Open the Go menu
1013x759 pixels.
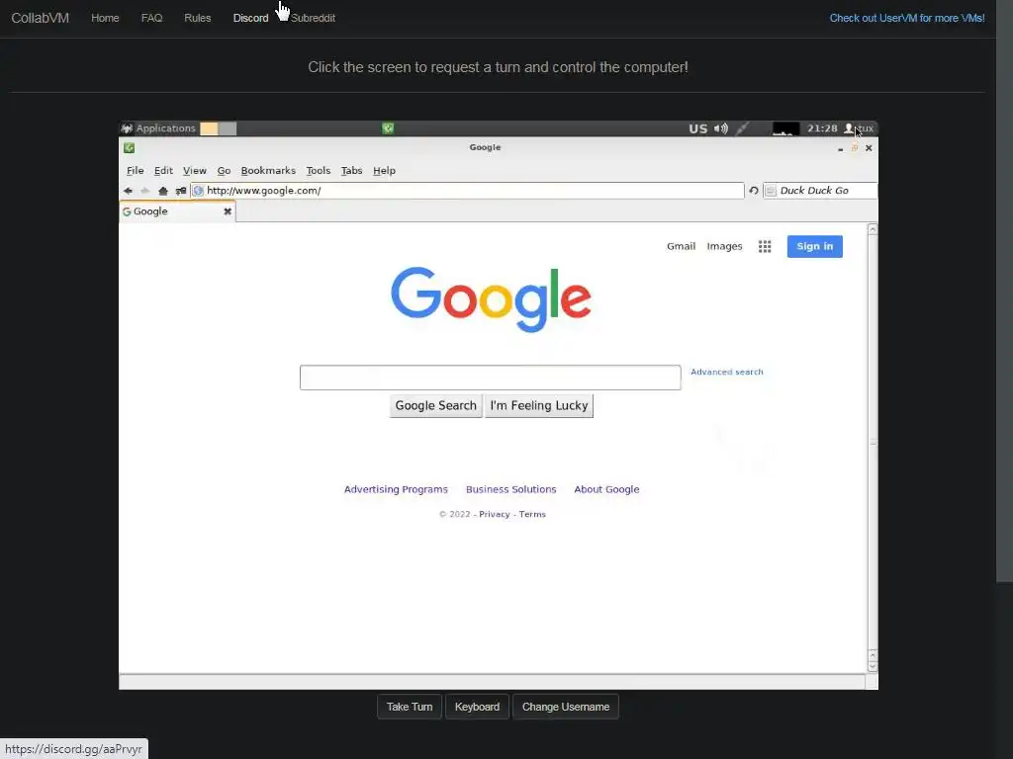click(224, 170)
